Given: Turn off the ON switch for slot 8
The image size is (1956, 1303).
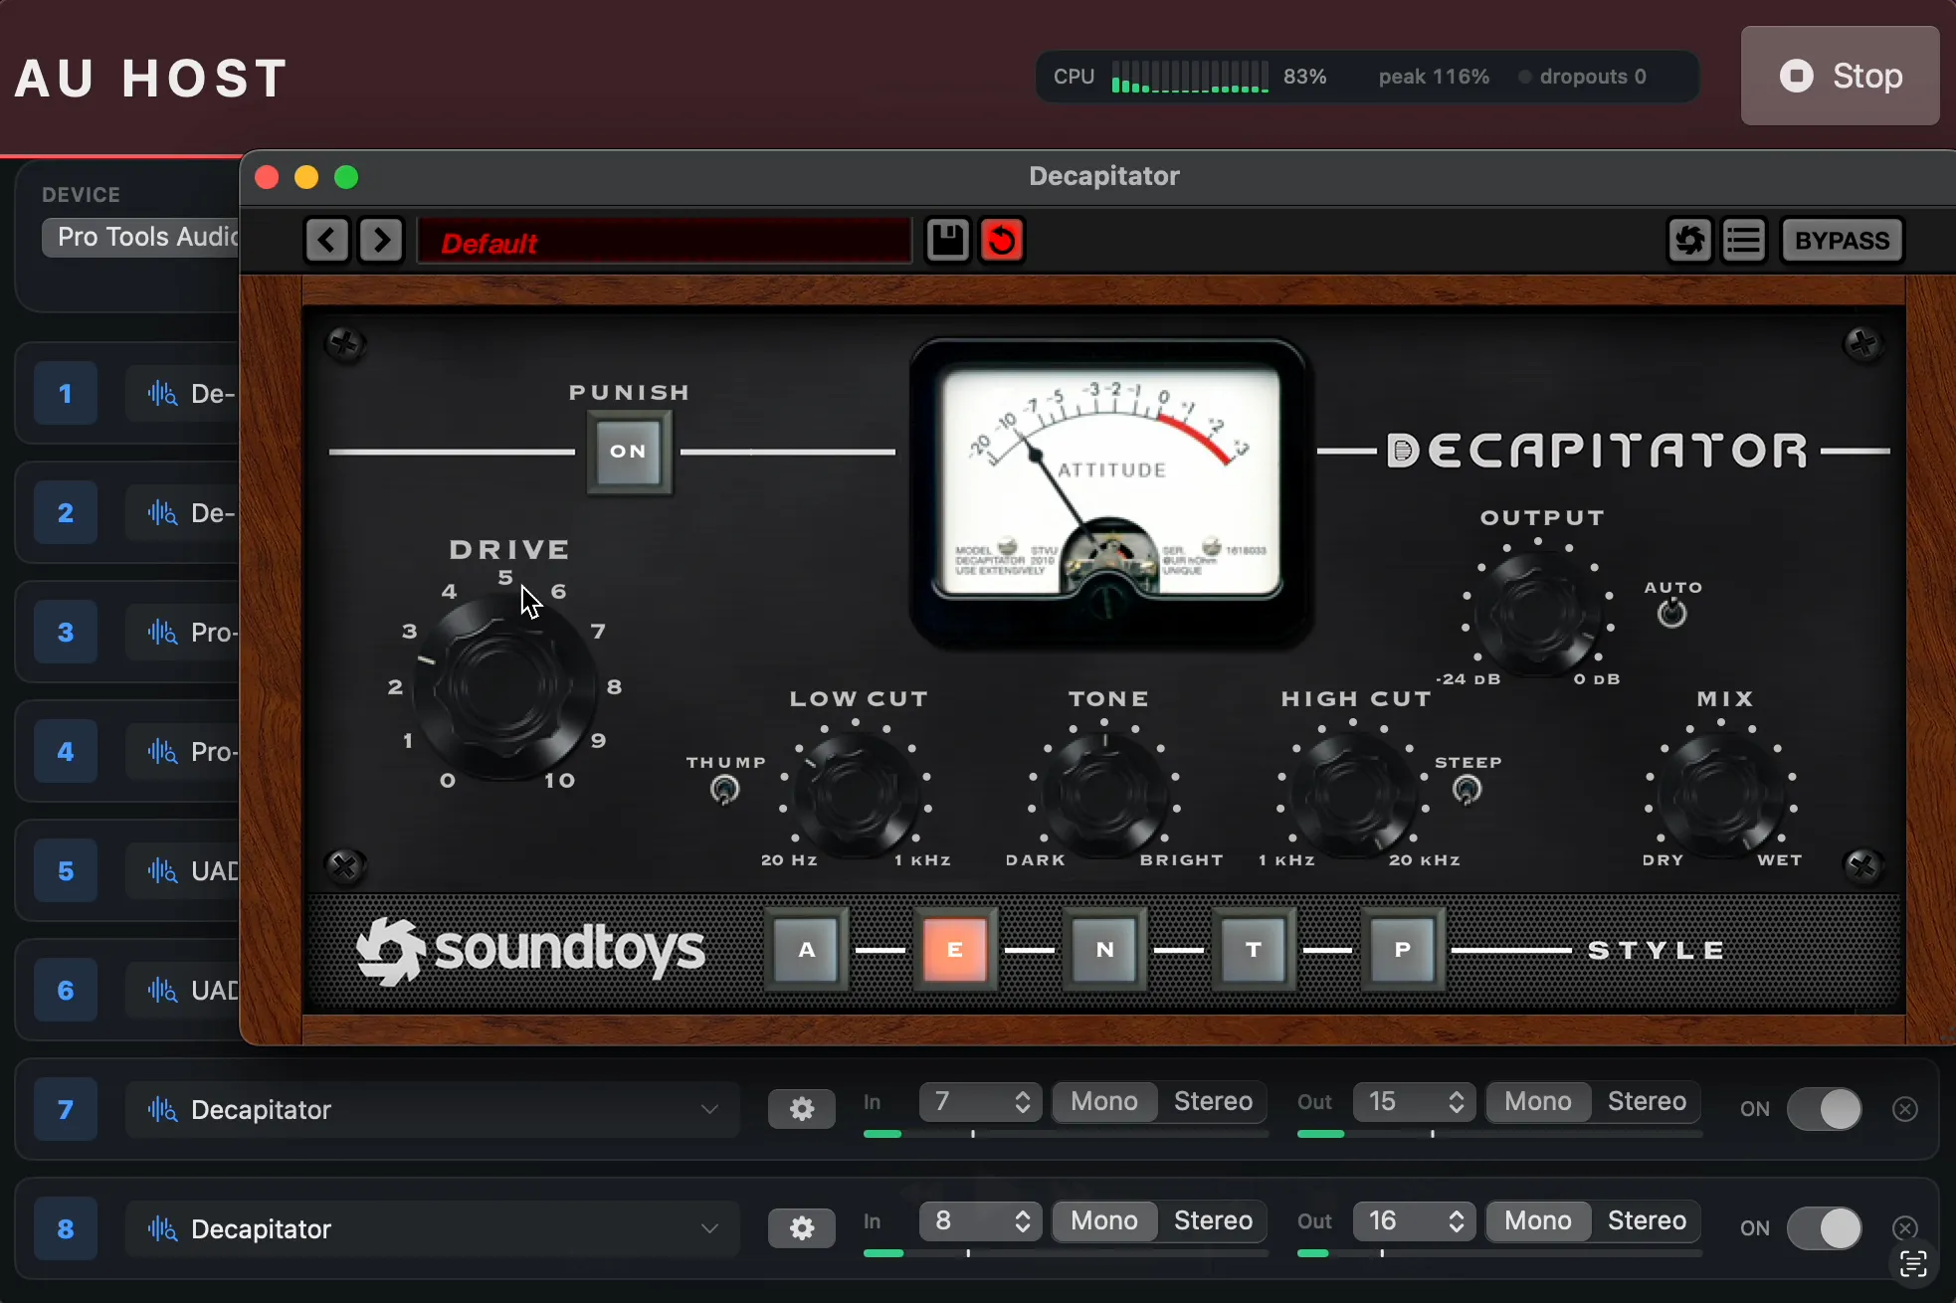Looking at the screenshot, I should click(1825, 1228).
